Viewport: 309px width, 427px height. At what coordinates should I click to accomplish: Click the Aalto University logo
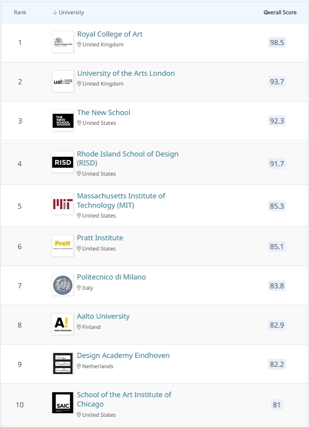point(62,324)
